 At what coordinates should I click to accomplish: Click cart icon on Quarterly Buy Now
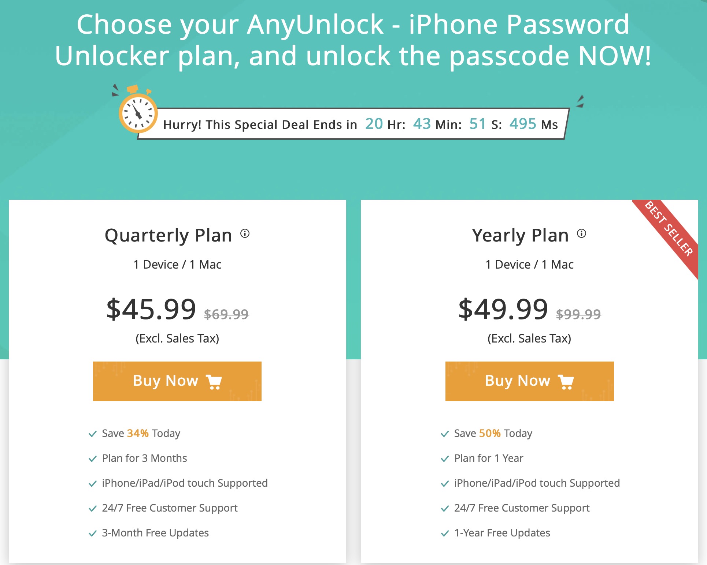tap(214, 382)
